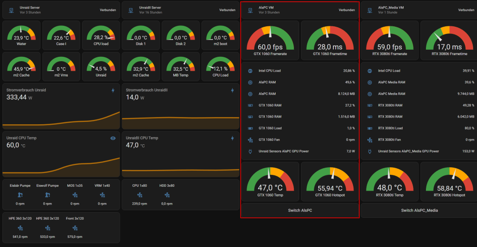This screenshot has height=247, width=477.
Task: Open the Water temperature gauge
Action: point(21,35)
